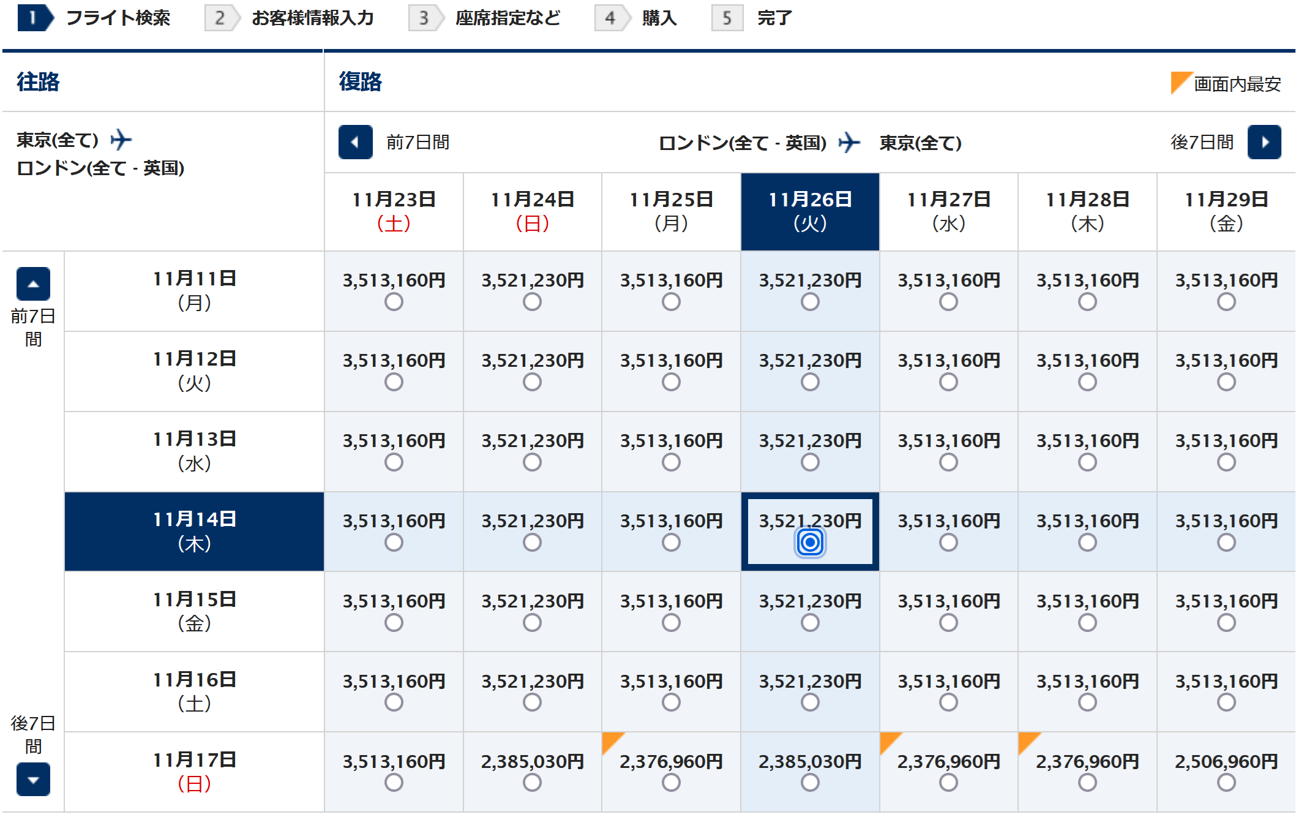Click the orange flag on 2,376,960円 Nov 25 cell

click(x=611, y=741)
